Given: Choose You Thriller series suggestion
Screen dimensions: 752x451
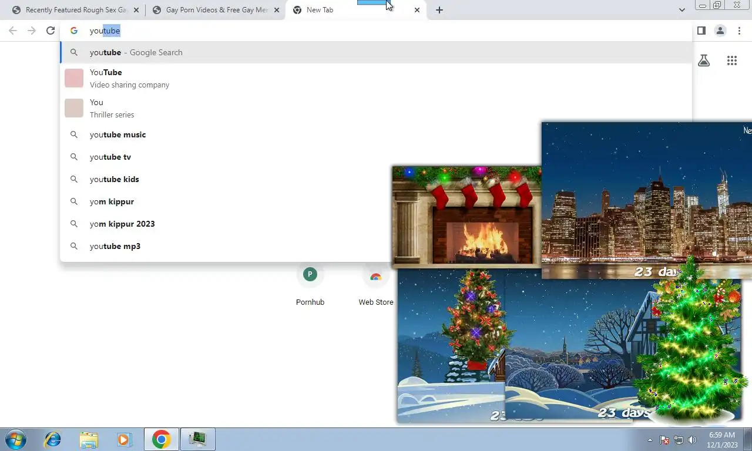Looking at the screenshot, I should [x=376, y=108].
